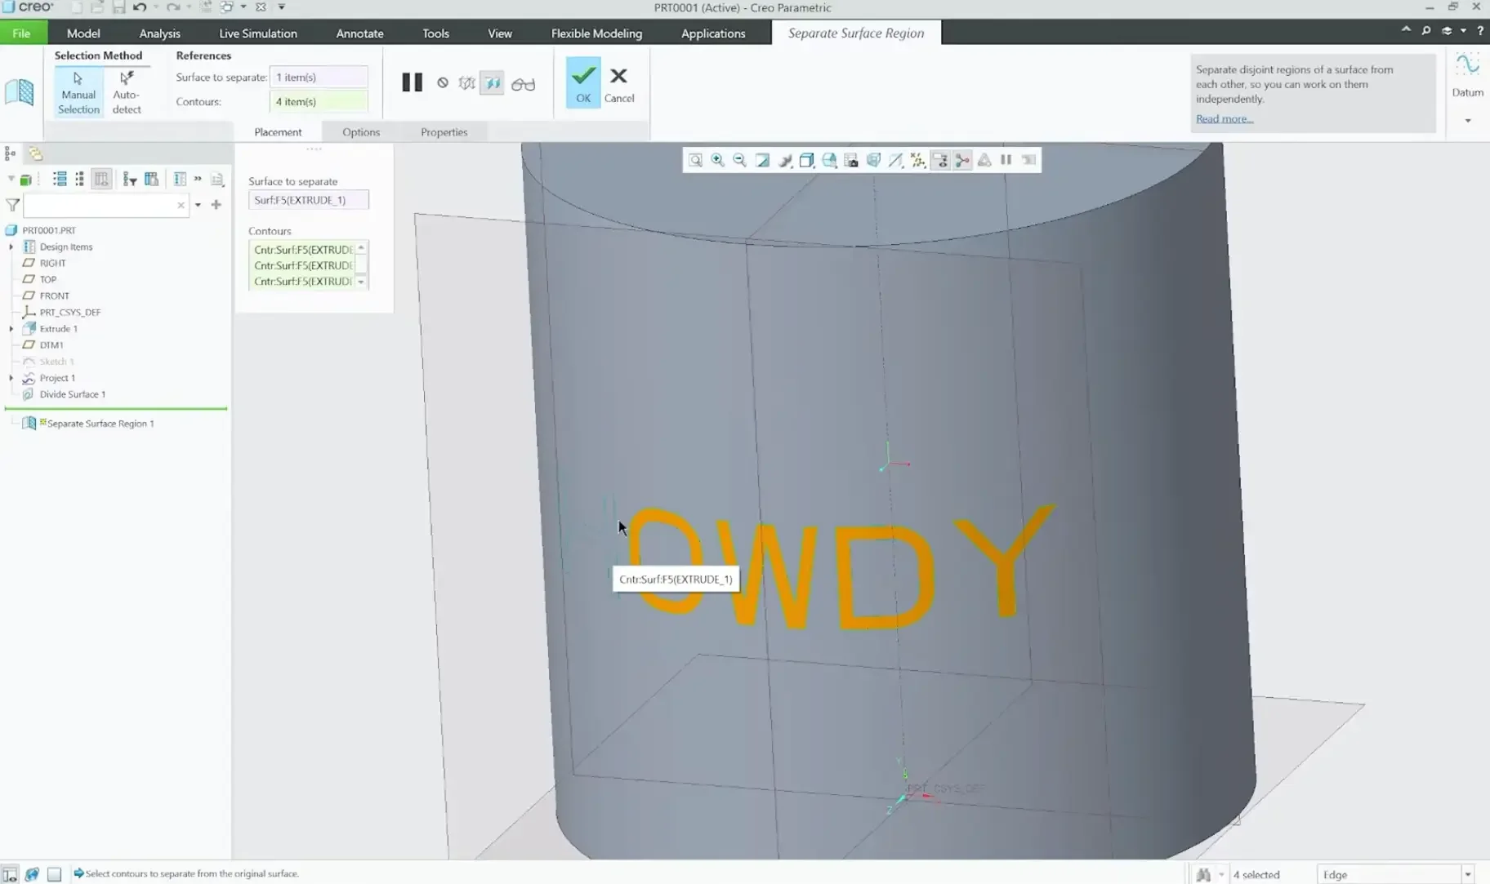The height and width of the screenshot is (884, 1490).
Task: Follow the Read more... link
Action: 1224,119
